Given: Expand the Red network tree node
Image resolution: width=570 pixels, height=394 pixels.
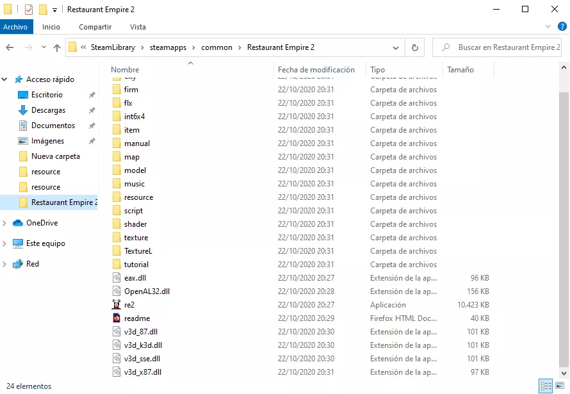Looking at the screenshot, I should [x=4, y=264].
